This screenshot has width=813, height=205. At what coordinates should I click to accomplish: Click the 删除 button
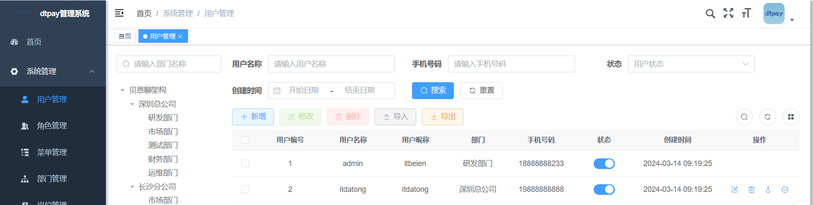click(348, 117)
